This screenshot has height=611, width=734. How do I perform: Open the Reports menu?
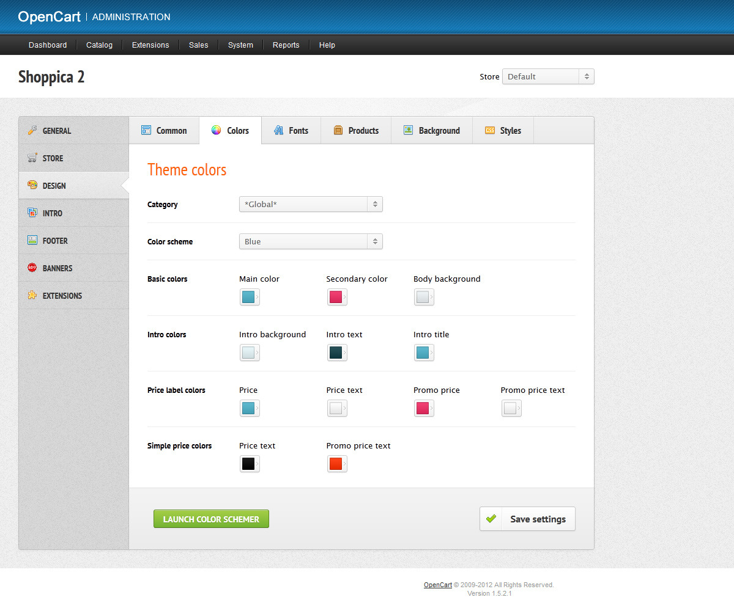click(x=286, y=45)
